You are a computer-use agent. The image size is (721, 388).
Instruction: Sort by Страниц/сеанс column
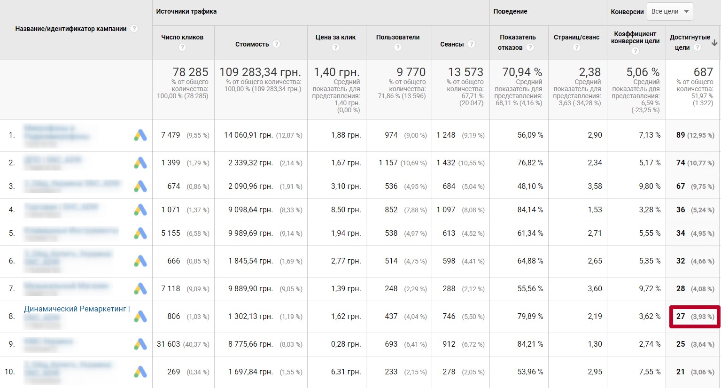click(x=576, y=37)
